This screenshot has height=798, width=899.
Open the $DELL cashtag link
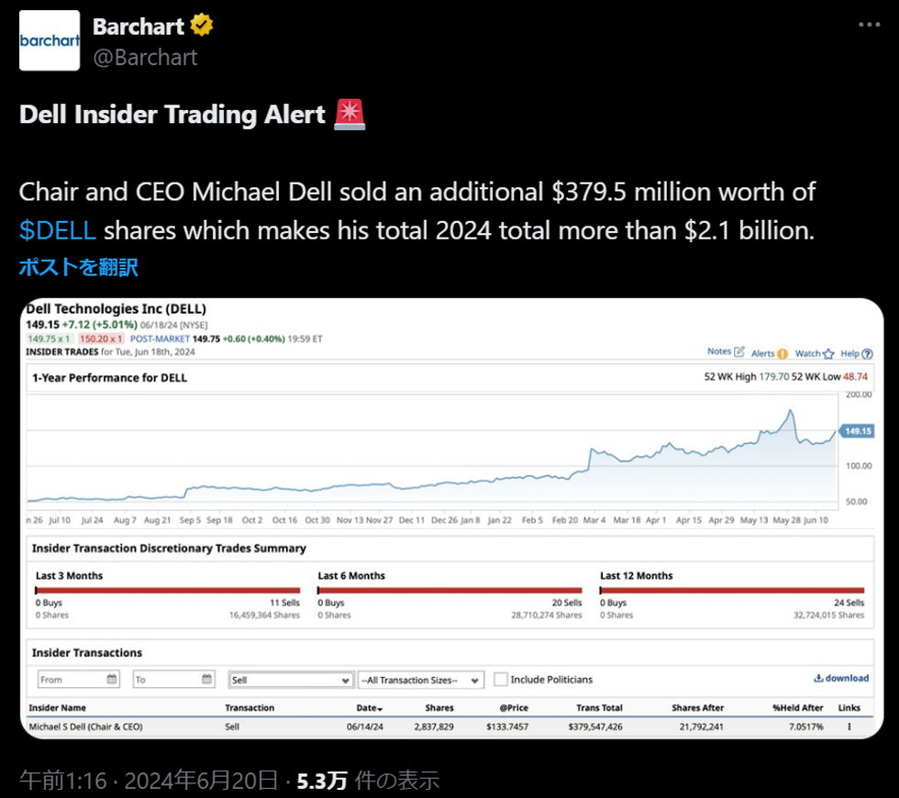click(x=57, y=229)
